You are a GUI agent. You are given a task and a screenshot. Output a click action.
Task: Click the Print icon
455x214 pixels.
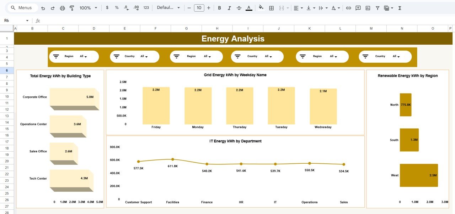(62, 7)
